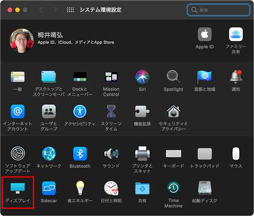Show all preferences grid button
The height and width of the screenshot is (216, 254).
pyautogui.click(x=71, y=10)
